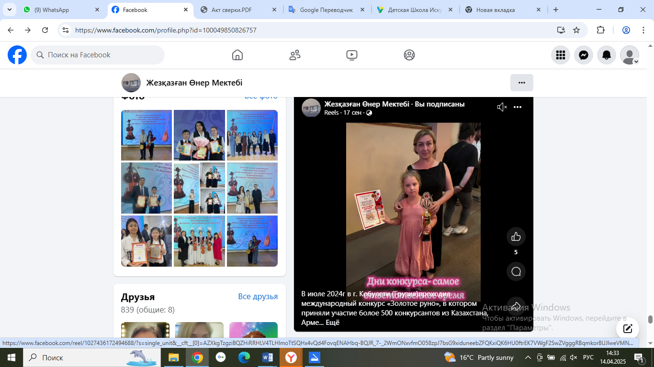Screen dimensions: 654x367
Task: Open the Groups icon in Facebook's top bar
Action: pos(409,55)
